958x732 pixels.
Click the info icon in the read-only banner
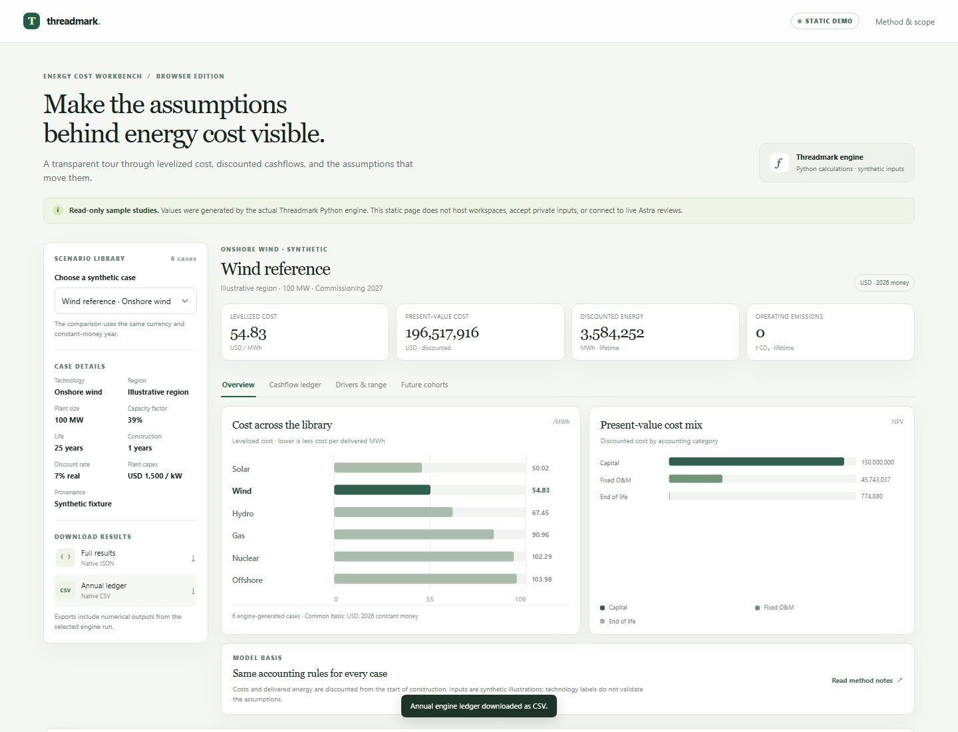point(58,210)
